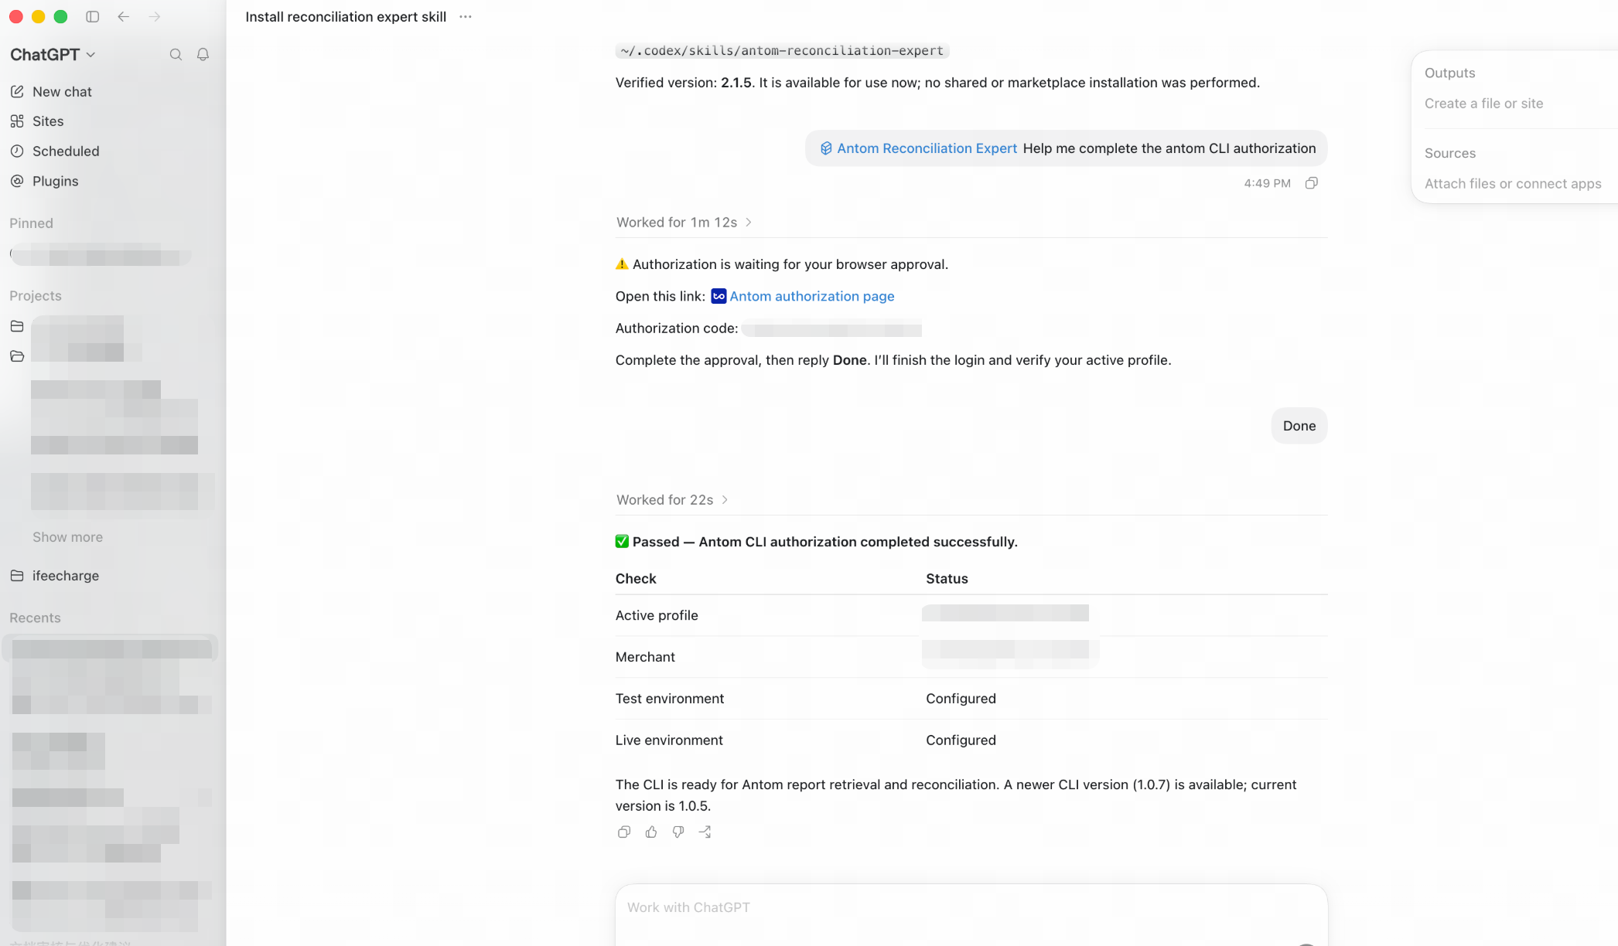Image resolution: width=1618 pixels, height=946 pixels.
Task: Click the Status column header
Action: (x=947, y=579)
